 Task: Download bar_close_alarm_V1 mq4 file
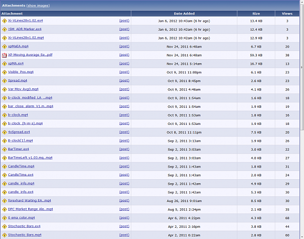click(x=31, y=106)
